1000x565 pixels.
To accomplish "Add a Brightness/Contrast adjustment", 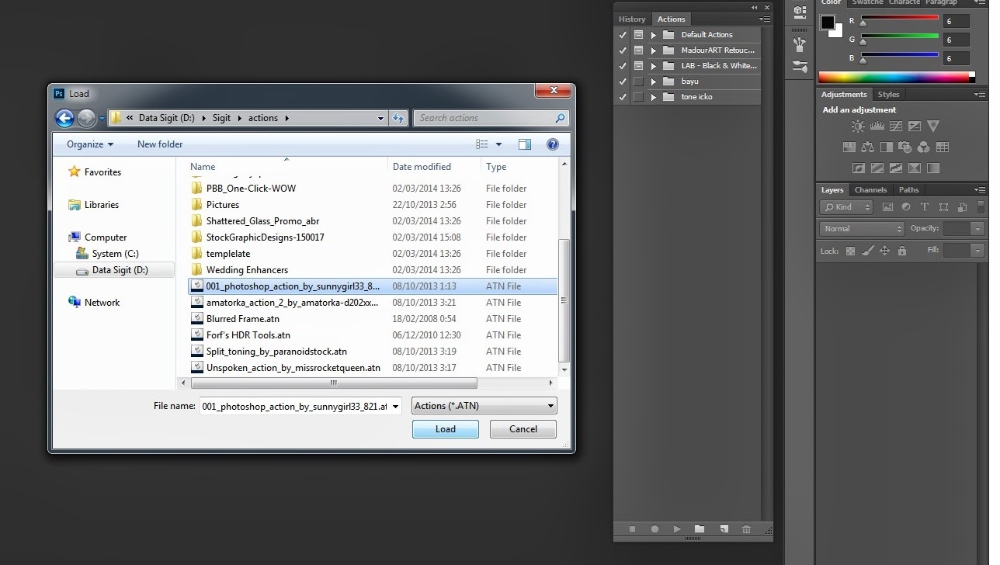I will 858,126.
